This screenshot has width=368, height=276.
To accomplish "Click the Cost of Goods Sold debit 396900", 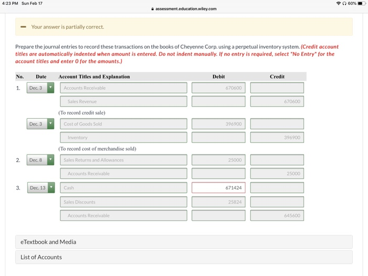I will (219, 124).
